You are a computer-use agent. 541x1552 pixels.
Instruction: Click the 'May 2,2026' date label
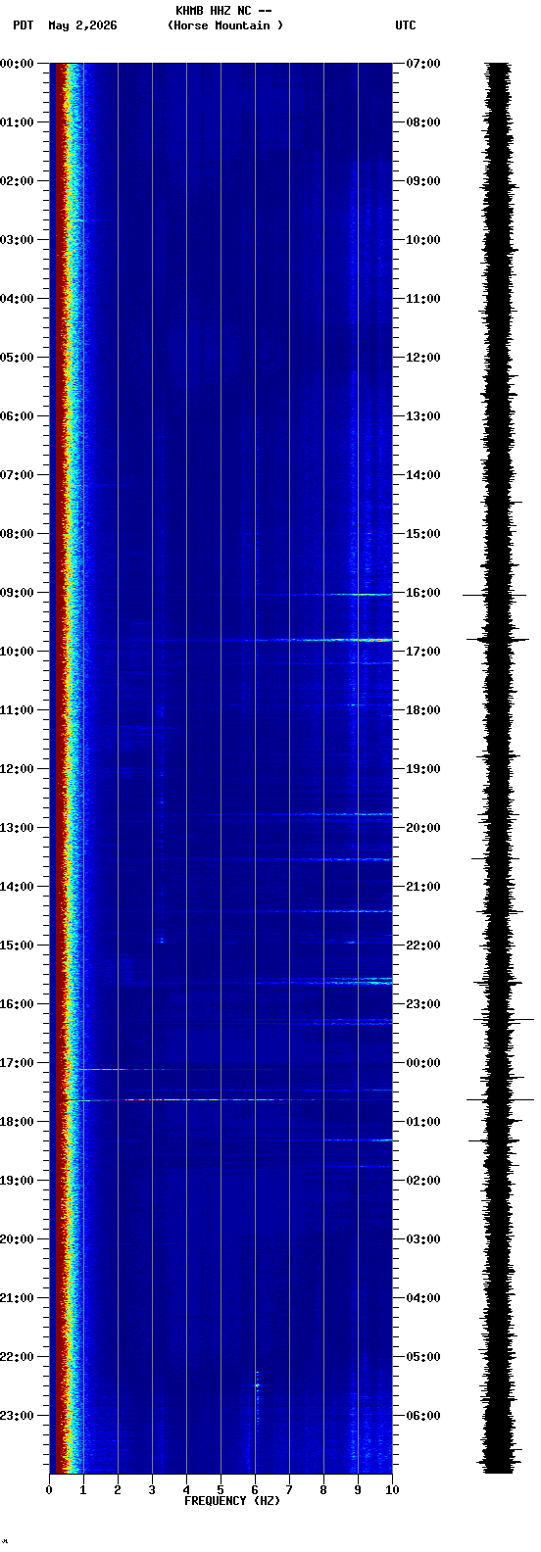pos(82,25)
